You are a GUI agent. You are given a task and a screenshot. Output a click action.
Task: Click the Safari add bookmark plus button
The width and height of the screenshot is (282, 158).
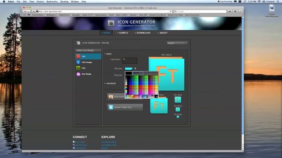[x=33, y=11]
